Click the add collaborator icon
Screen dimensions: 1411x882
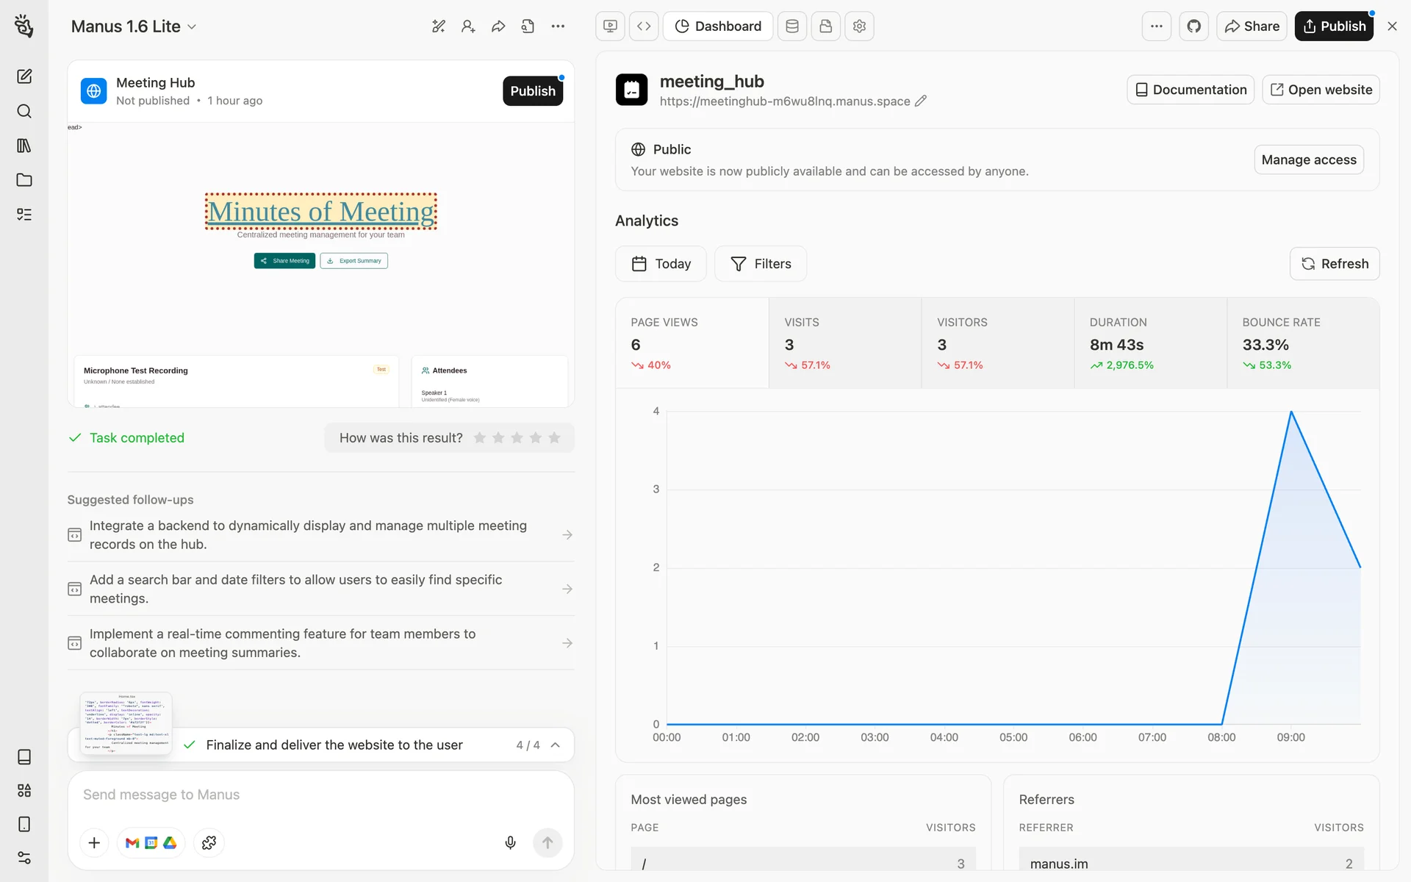(x=468, y=26)
